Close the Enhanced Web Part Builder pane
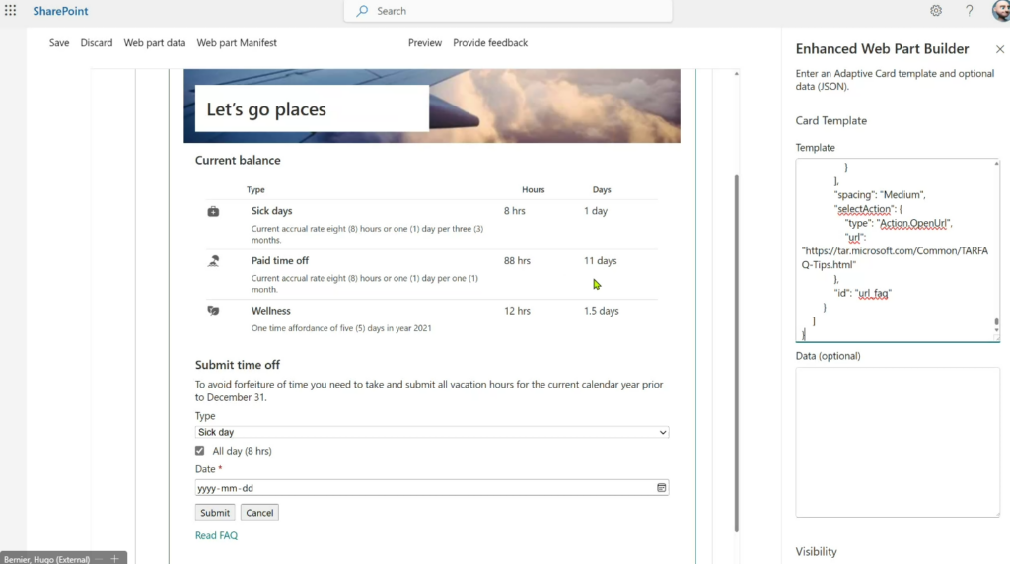The image size is (1010, 564). pyautogui.click(x=999, y=49)
